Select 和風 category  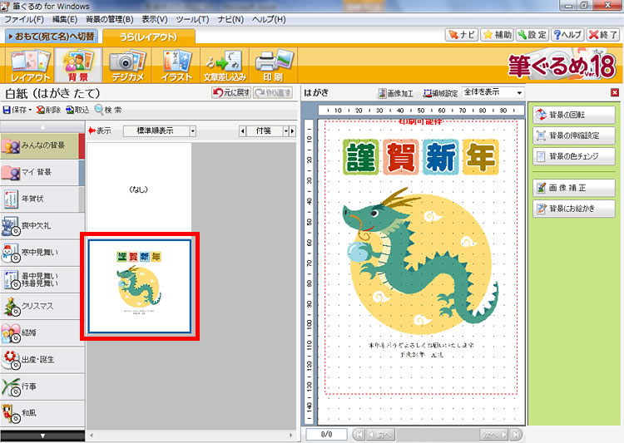42,414
